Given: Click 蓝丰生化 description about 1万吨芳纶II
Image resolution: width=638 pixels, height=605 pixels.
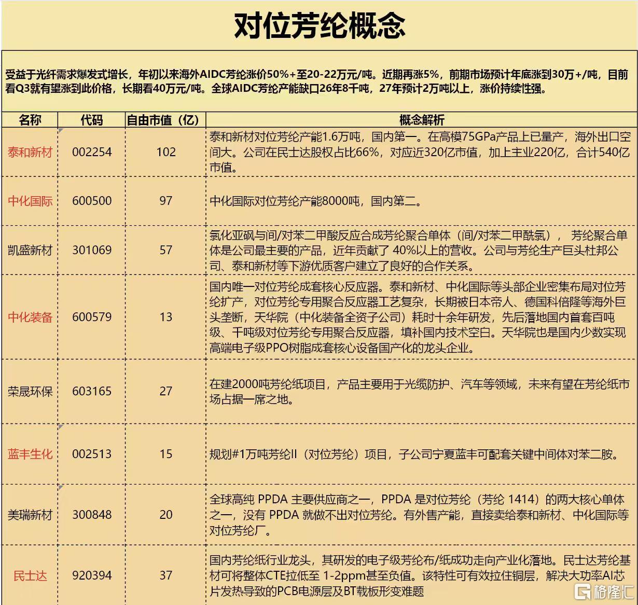Looking at the screenshot, I should click(x=415, y=455).
